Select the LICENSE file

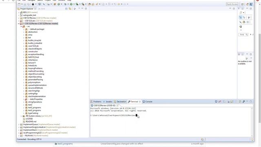(29, 119)
